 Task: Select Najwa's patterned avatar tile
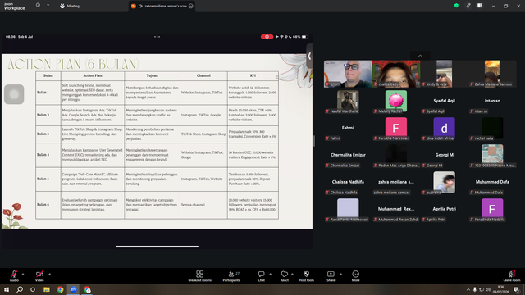tap(492, 154)
